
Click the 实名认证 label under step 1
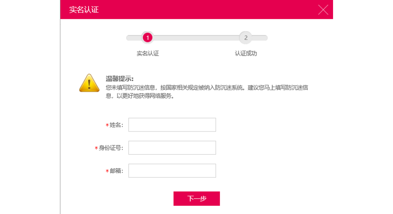pos(148,54)
